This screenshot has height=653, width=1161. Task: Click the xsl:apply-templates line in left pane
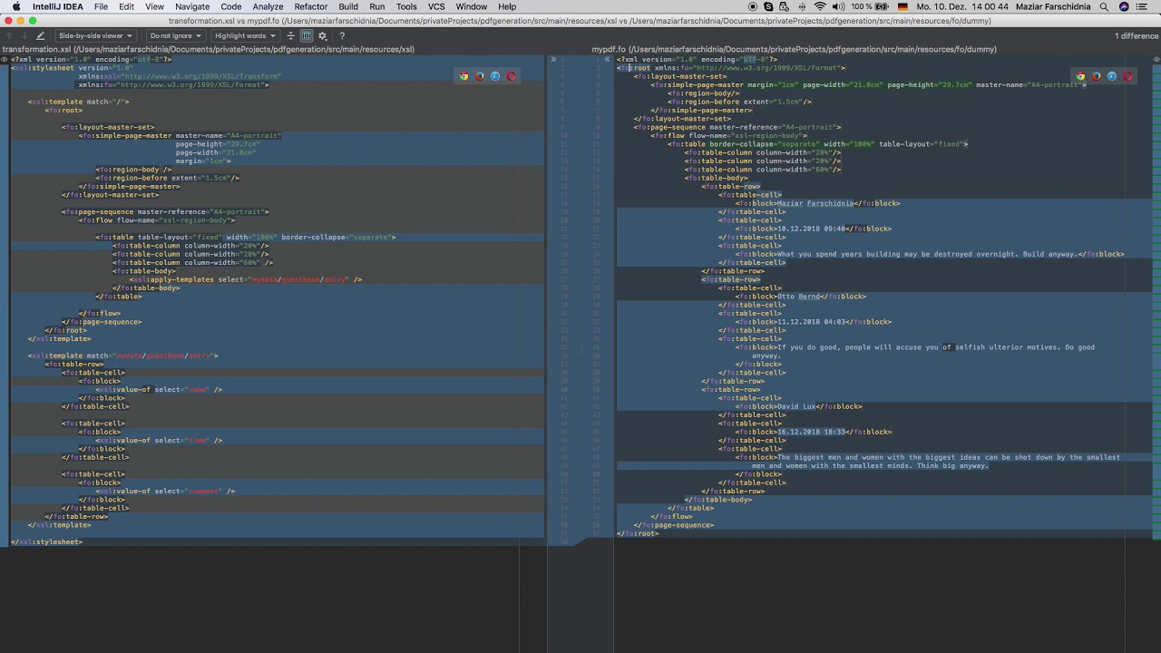tap(246, 279)
